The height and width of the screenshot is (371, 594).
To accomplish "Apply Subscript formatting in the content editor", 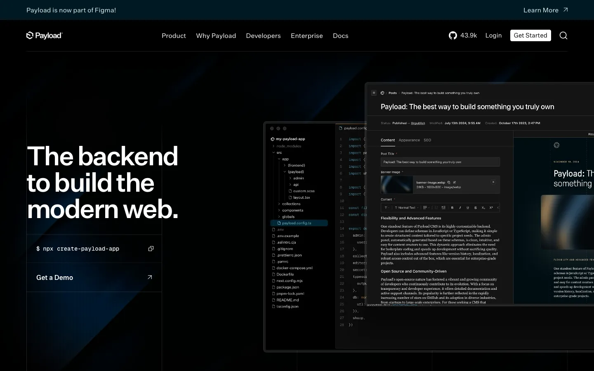I will point(483,208).
